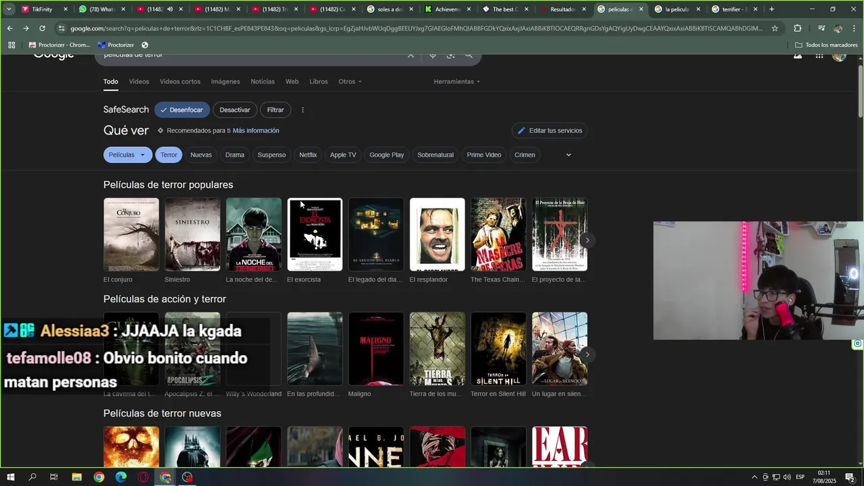Toggle the Drama filter chip
This screenshot has width=864, height=486.
[x=235, y=155]
